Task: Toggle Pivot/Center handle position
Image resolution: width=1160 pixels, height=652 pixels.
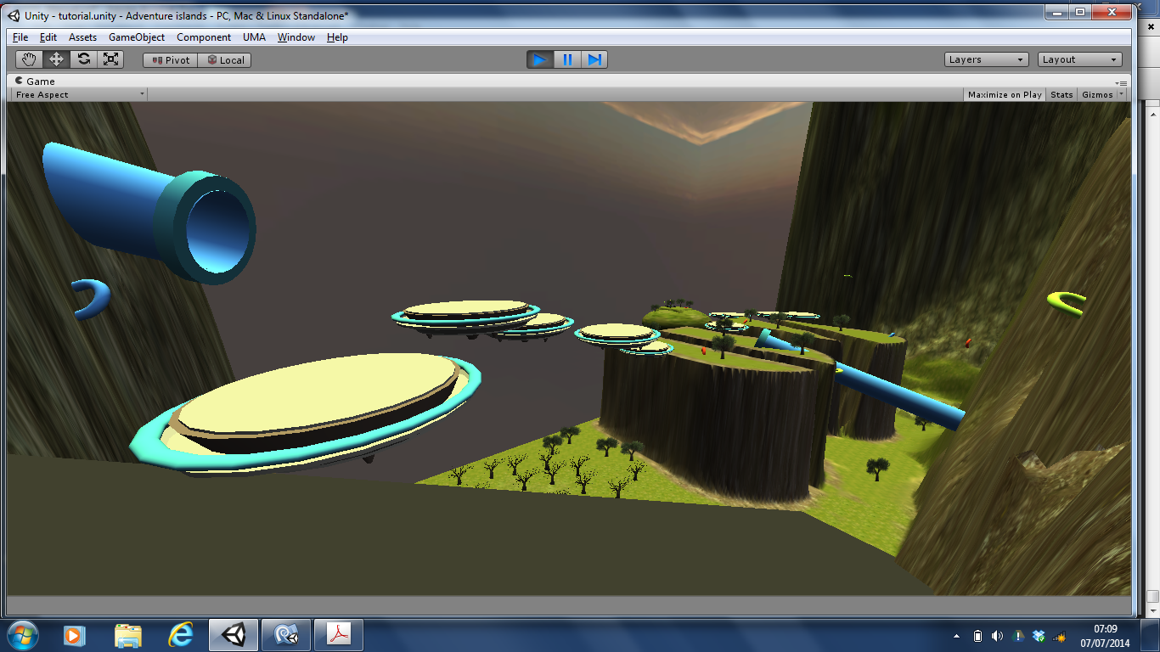Action: (170, 60)
